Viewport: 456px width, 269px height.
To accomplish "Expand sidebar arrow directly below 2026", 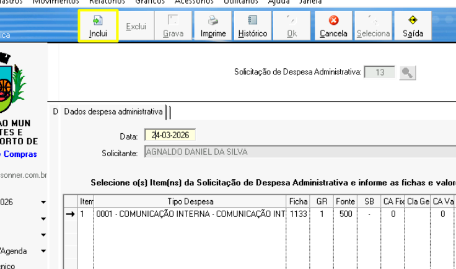I will (x=43, y=219).
